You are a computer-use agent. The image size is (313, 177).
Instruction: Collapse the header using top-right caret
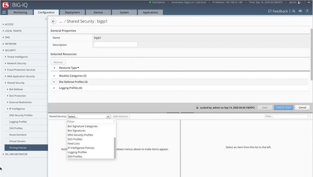pyautogui.click(x=309, y=2)
